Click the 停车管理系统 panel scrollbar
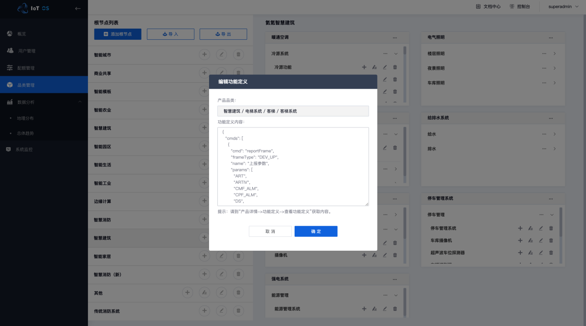Image resolution: width=586 pixels, height=326 pixels. (x=561, y=222)
